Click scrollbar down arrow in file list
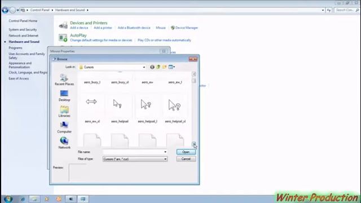 point(194,144)
